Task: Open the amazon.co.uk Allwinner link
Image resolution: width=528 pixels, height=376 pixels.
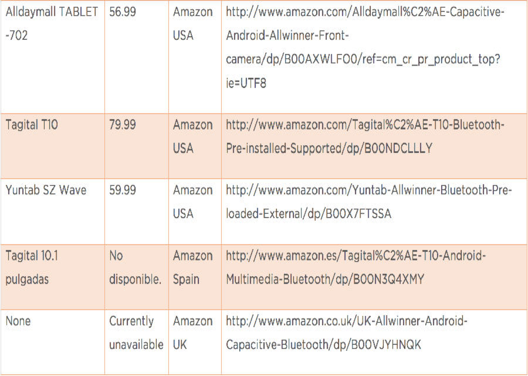Action: (x=346, y=333)
